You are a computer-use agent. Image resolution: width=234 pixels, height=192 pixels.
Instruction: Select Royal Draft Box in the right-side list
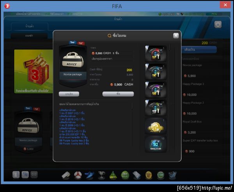[x=200, y=127]
